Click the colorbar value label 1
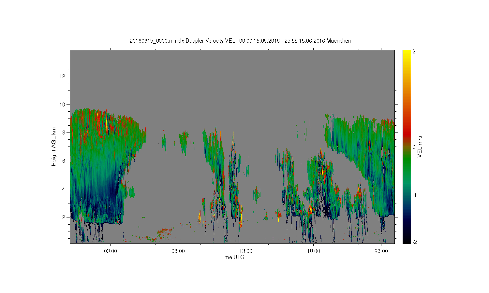The image size is (489, 293). (x=414, y=98)
